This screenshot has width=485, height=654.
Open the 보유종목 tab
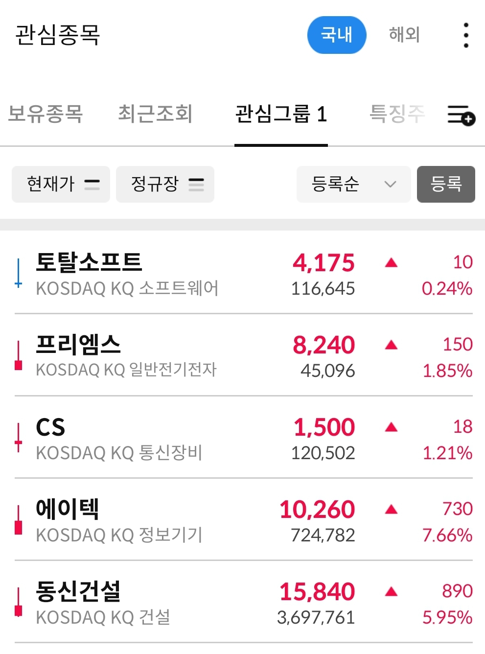pyautogui.click(x=46, y=114)
